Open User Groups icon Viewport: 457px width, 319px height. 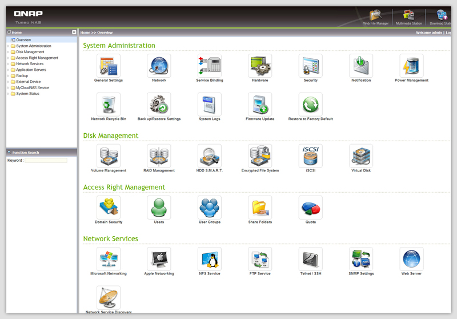point(210,208)
